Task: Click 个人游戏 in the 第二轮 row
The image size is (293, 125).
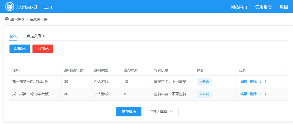Action: point(101,94)
